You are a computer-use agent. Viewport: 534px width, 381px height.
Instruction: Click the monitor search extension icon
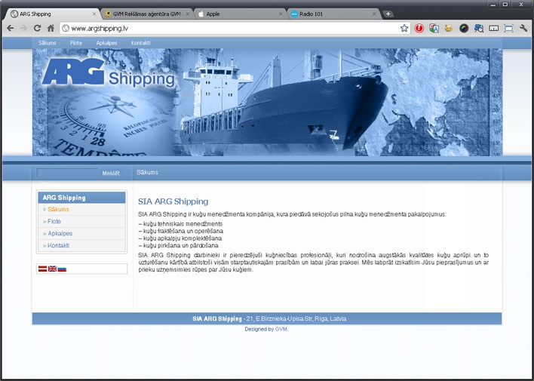point(479,28)
